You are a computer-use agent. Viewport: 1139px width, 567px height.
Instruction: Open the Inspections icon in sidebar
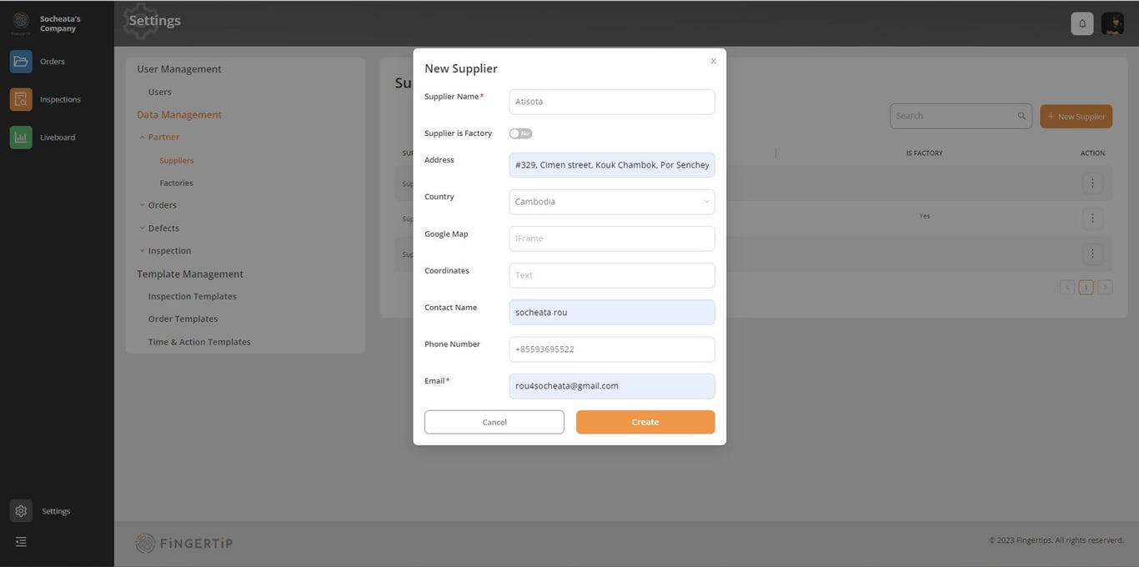click(x=21, y=99)
